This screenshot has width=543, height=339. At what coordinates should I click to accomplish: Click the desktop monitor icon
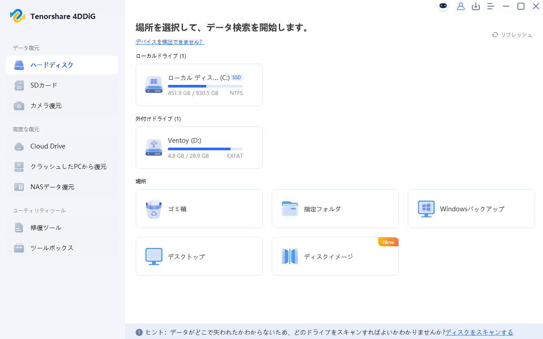tap(154, 256)
